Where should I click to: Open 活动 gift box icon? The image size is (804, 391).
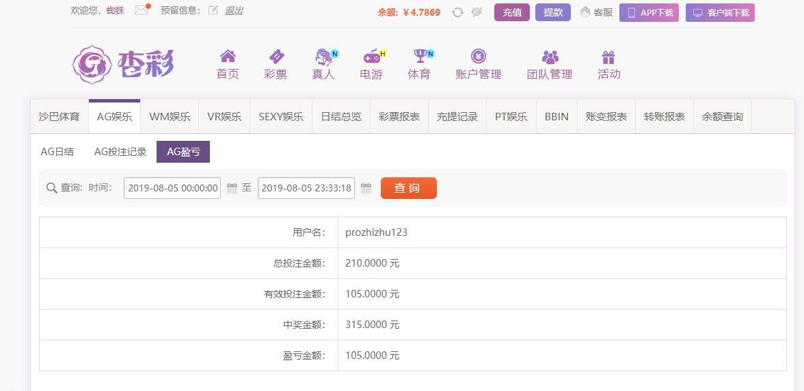pyautogui.click(x=608, y=56)
